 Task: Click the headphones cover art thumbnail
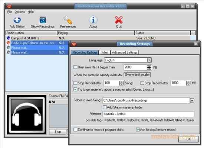(x=27, y=115)
